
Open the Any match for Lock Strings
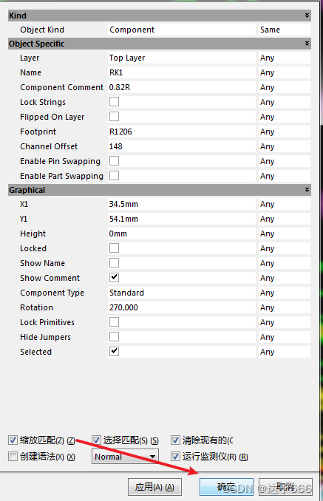[285, 102]
